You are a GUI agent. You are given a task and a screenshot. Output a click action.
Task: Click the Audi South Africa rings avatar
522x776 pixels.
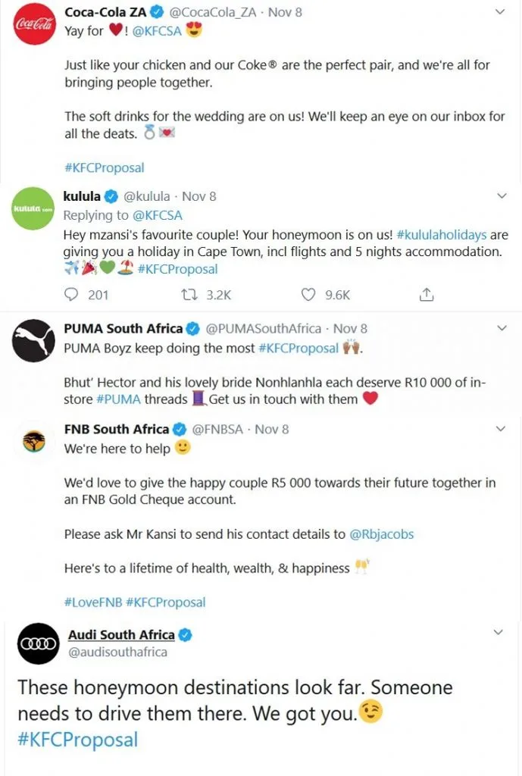point(37,643)
